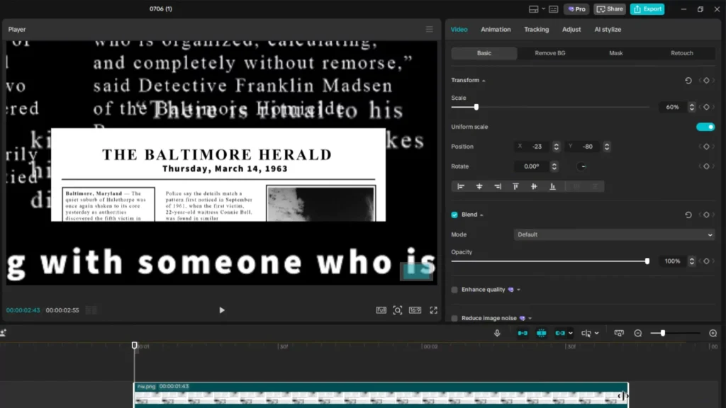Add a keyframe for Blend

point(706,215)
